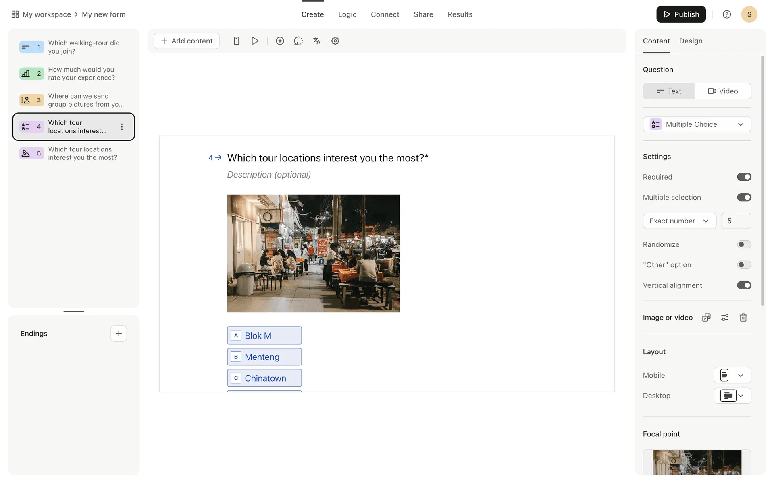
Task: Turn on the "Other" option toggle
Action: (744, 265)
